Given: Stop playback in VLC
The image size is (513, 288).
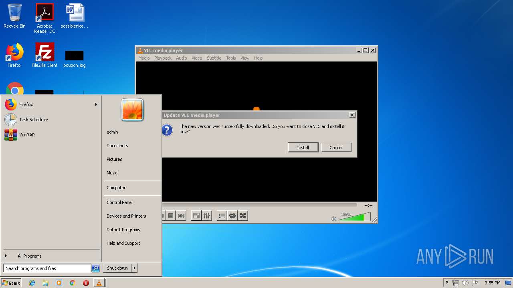Looking at the screenshot, I should click(171, 216).
